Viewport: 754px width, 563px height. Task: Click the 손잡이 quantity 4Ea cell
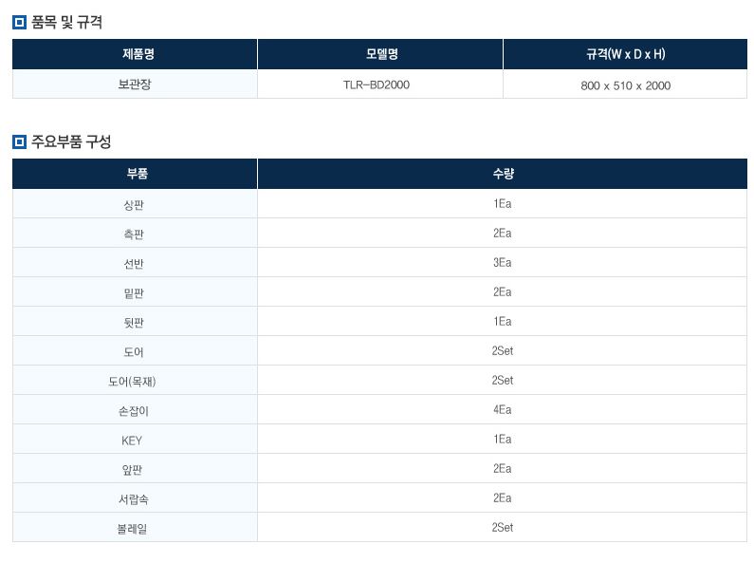(502, 410)
